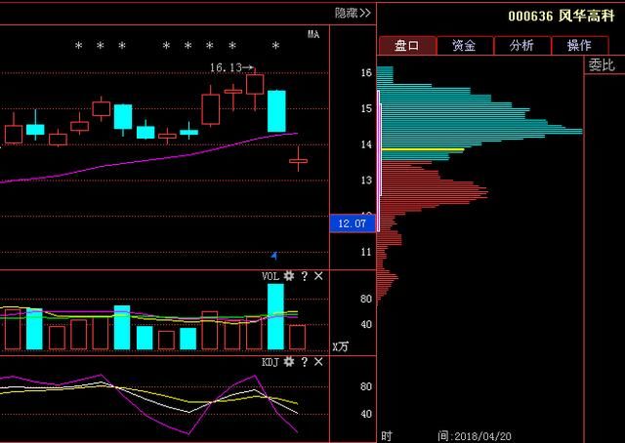625x443 pixels.
Task: Select the tallest cyan volume bar
Action: 275,316
